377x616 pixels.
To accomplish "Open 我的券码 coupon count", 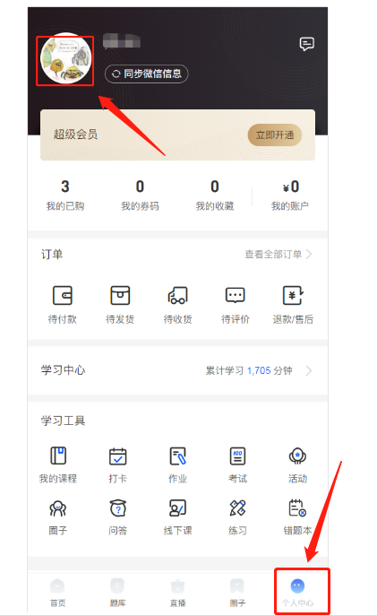I will pyautogui.click(x=140, y=195).
